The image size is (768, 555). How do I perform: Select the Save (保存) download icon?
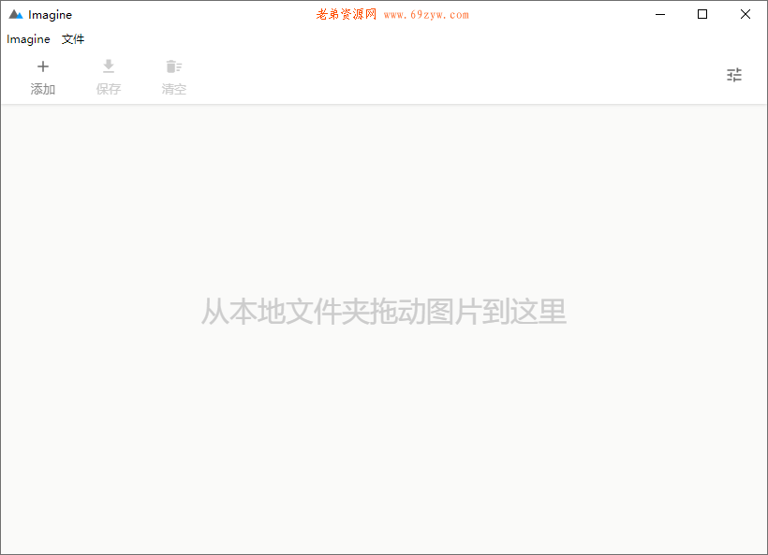[109, 66]
